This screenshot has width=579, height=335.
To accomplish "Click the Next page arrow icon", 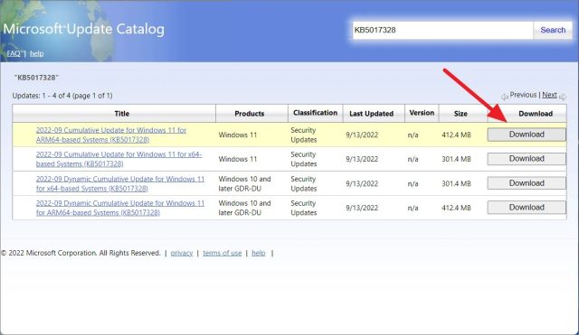I will point(563,97).
